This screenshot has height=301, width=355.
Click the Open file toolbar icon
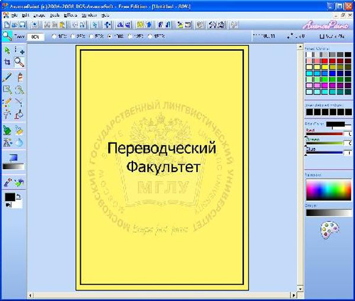point(14,25)
